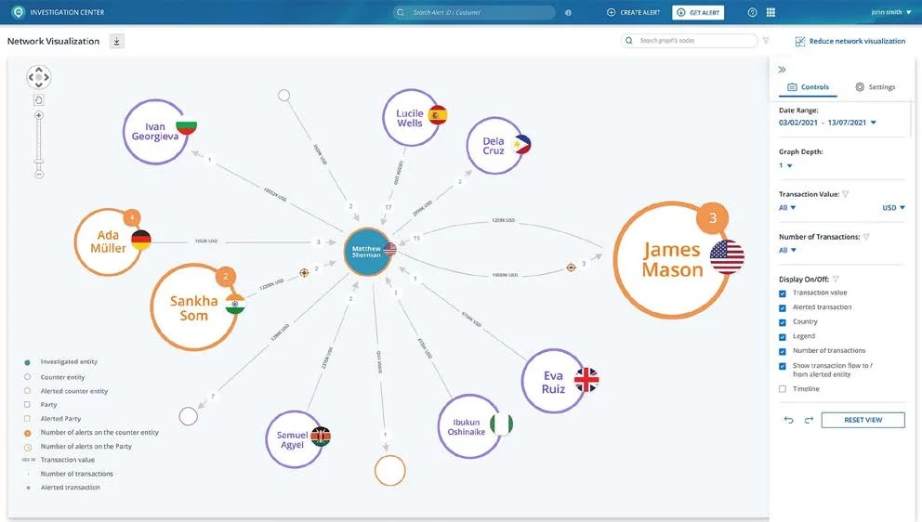The height and width of the screenshot is (522, 922).
Task: Click the Transaction Value filter funnel
Action: [x=845, y=194]
